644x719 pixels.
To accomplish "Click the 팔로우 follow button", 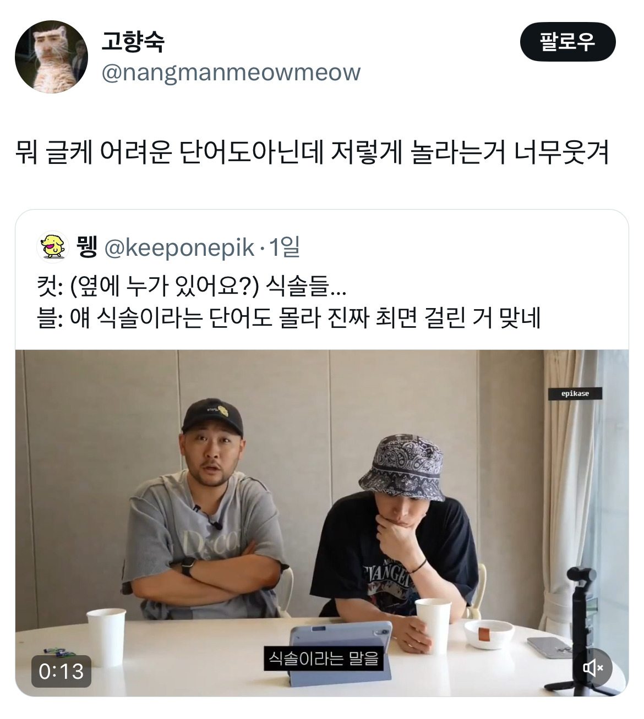I will [x=567, y=42].
